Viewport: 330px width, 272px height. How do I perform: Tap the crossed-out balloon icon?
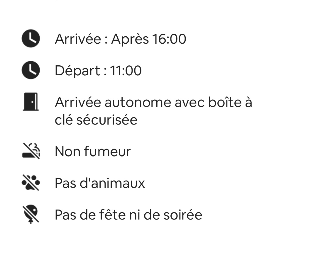(31, 214)
